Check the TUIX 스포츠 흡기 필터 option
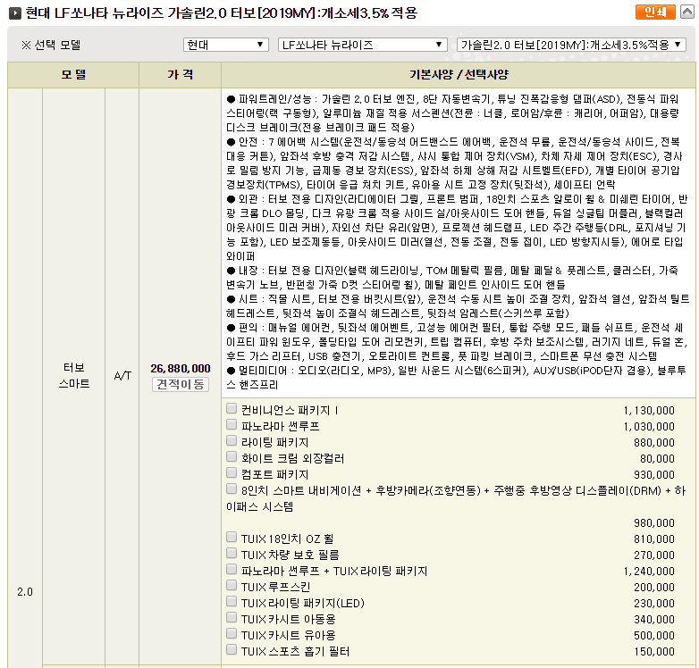The width and height of the screenshot is (699, 668). pos(231,649)
